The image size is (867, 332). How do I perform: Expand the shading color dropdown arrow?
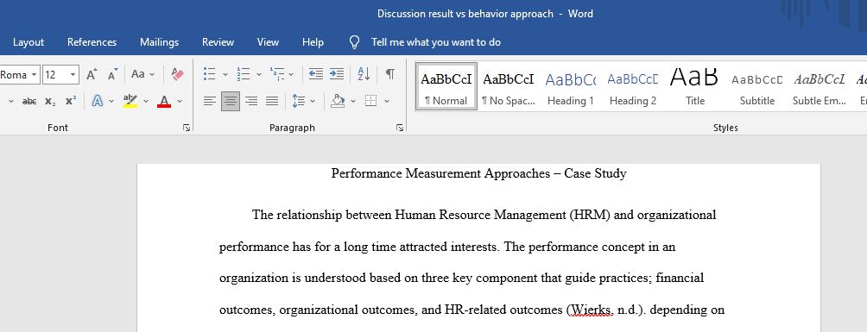(x=353, y=102)
